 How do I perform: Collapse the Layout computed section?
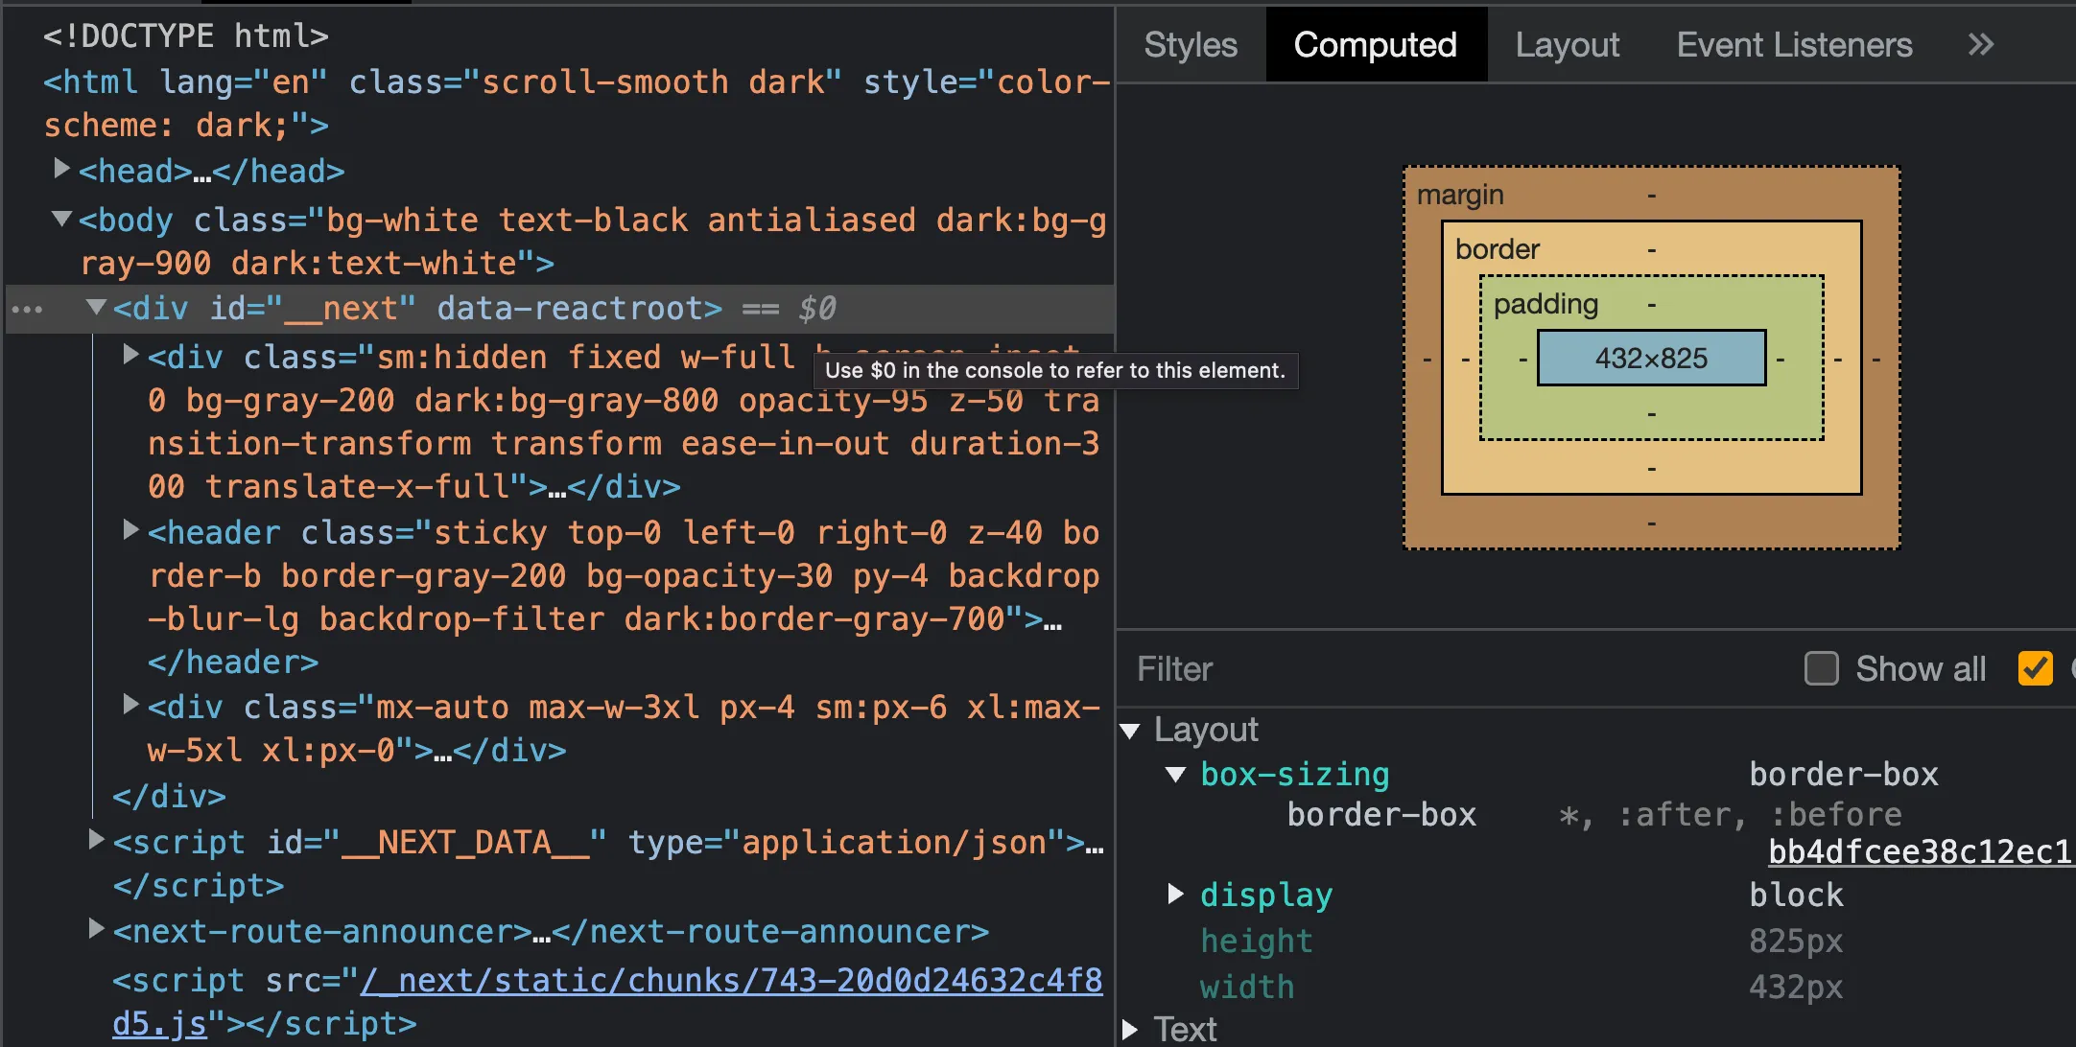coord(1130,731)
